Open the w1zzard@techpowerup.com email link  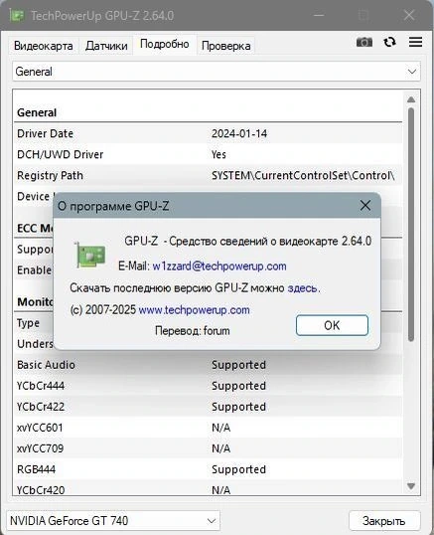(219, 266)
